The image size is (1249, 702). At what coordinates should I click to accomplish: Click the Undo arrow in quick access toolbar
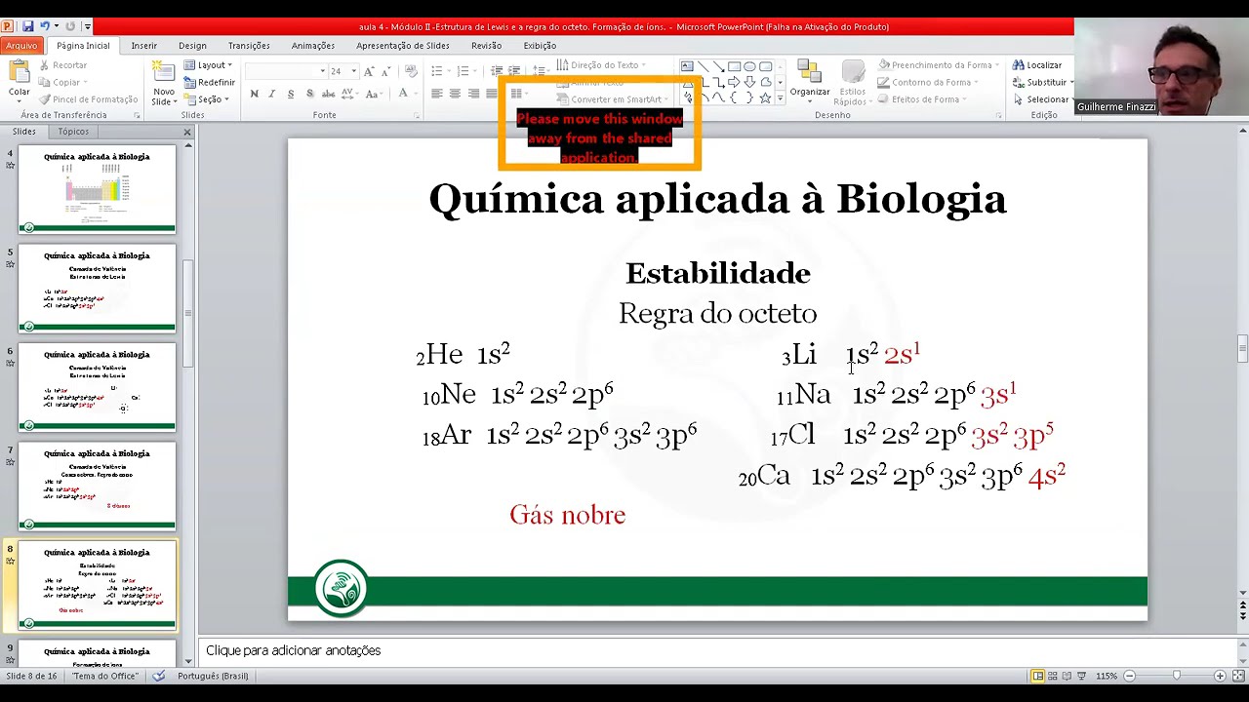coord(44,26)
